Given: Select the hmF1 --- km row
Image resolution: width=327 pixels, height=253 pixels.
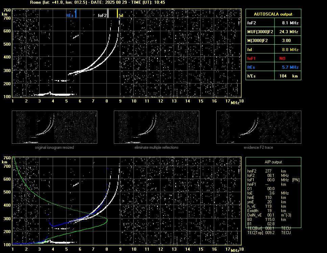Looking at the screenshot, I should tap(267, 184).
